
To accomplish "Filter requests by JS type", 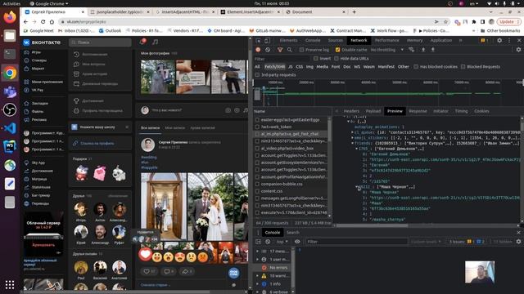I will [x=290, y=67].
